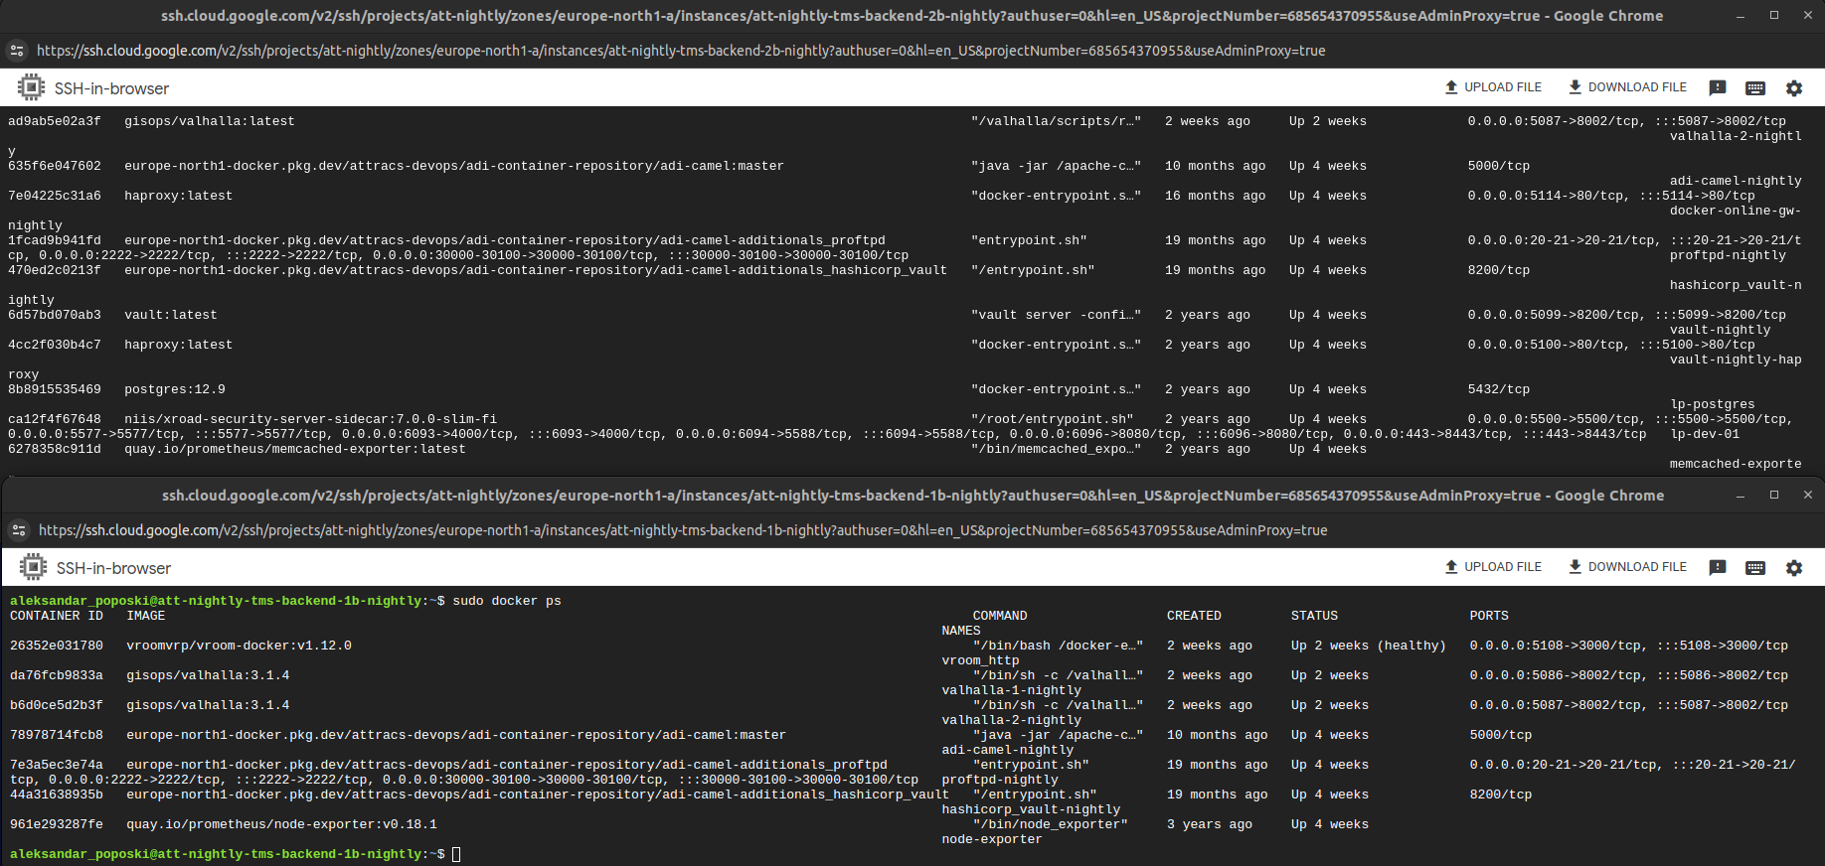Click image name "postgres:12.9"
This screenshot has height=866, width=1825.
175,389
